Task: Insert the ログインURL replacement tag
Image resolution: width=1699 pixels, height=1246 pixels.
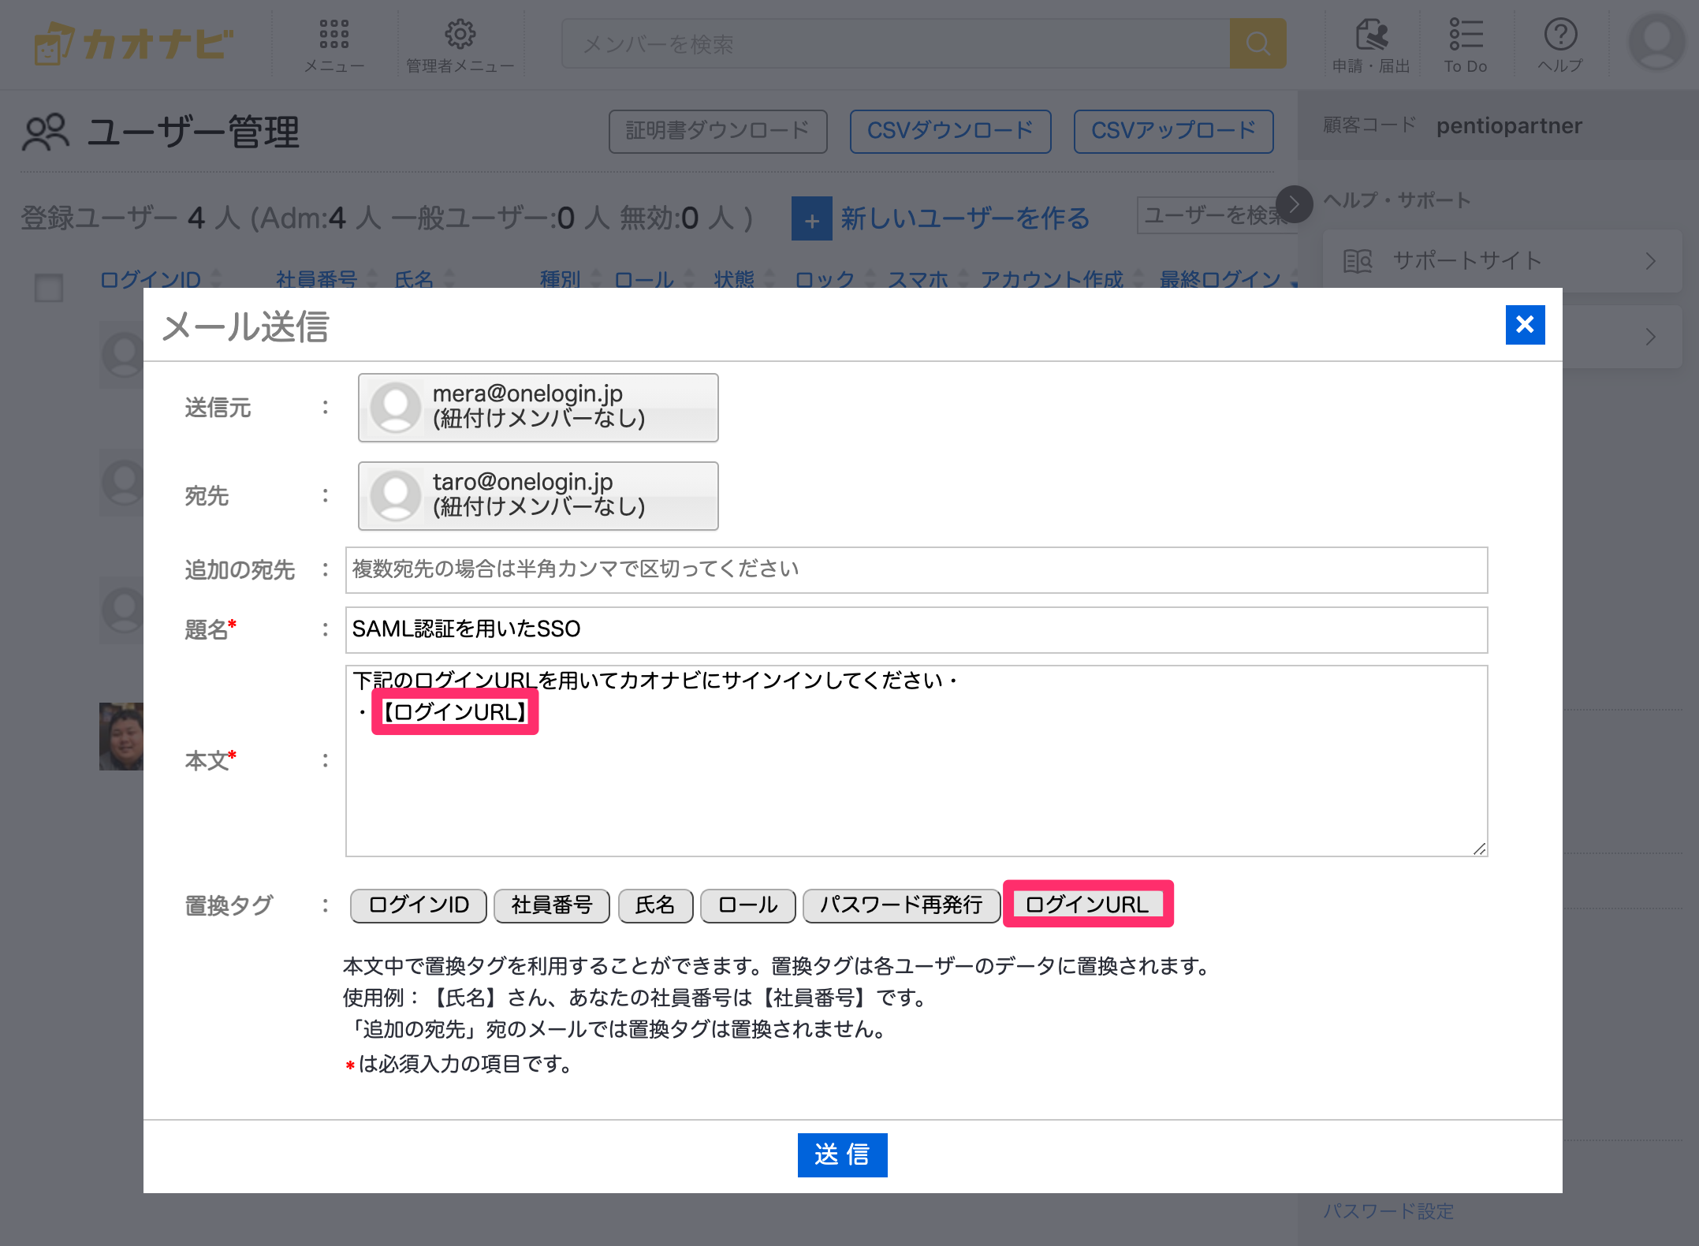Action: (1087, 905)
